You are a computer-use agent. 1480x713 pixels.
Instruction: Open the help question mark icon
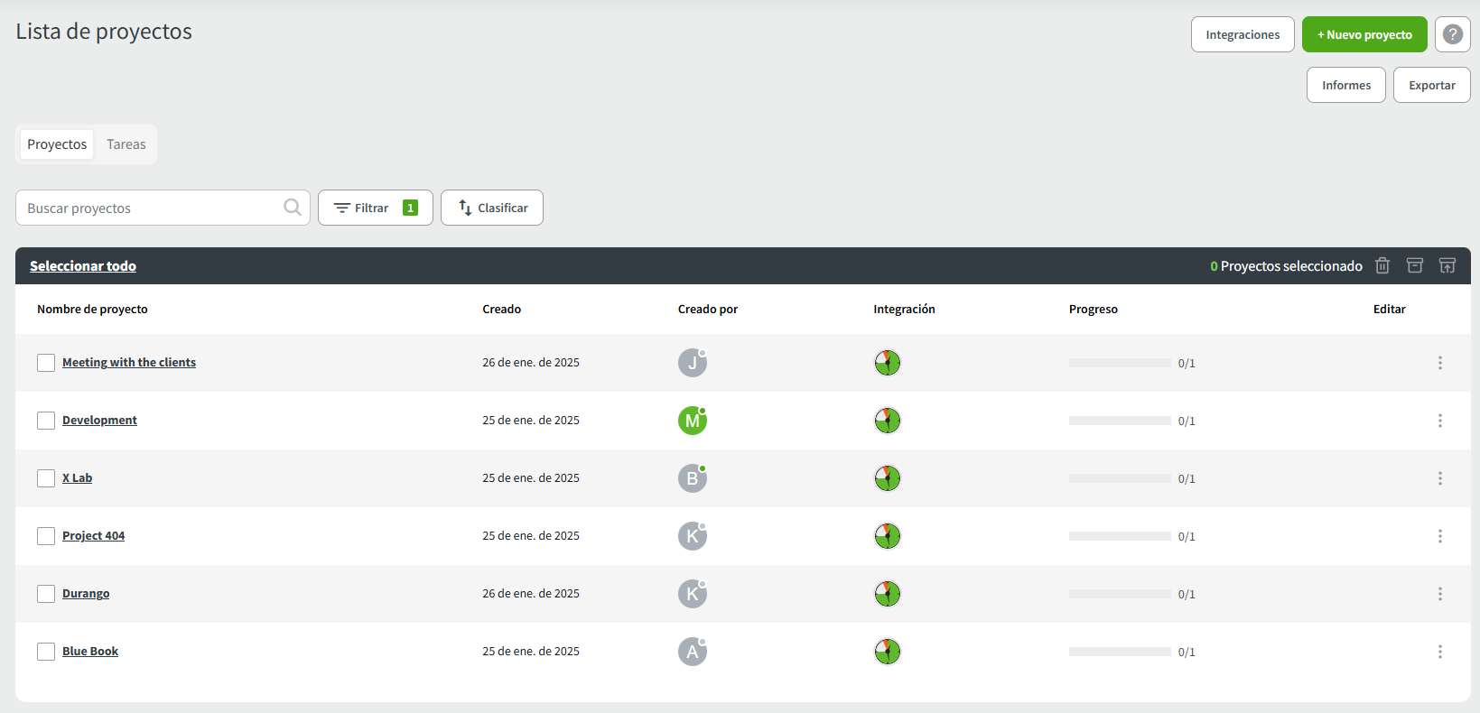[1452, 34]
